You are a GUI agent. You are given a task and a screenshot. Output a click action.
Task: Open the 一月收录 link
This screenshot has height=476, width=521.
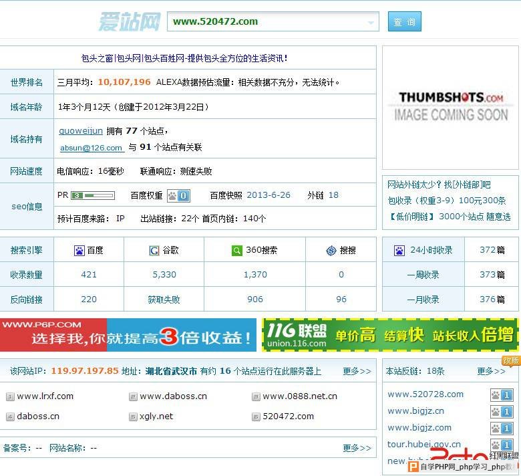tap(423, 300)
